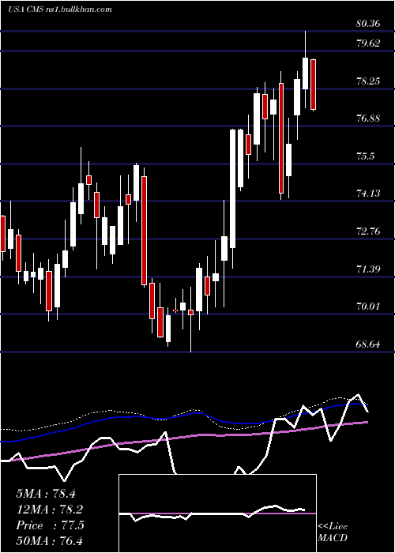Select the 71.39 price level label
395x553 pixels.
[368, 269]
